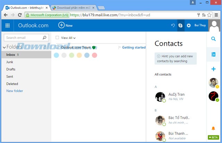Click the Outlook.com logo text
This screenshot has height=143, width=222.
coord(33,25)
